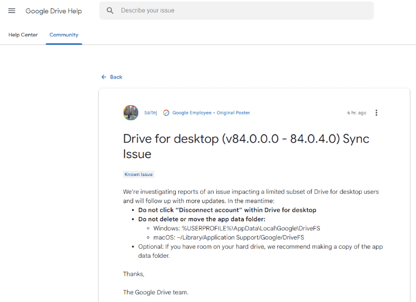Click the '6 hr. ago' timestamp

click(x=357, y=112)
